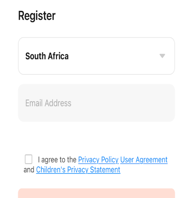
Task: Expand the country list via the gray triangle
Action: [x=162, y=56]
